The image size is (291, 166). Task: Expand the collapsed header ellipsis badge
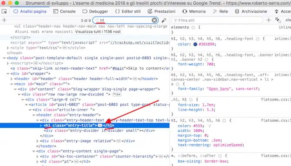[x=135, y=79]
